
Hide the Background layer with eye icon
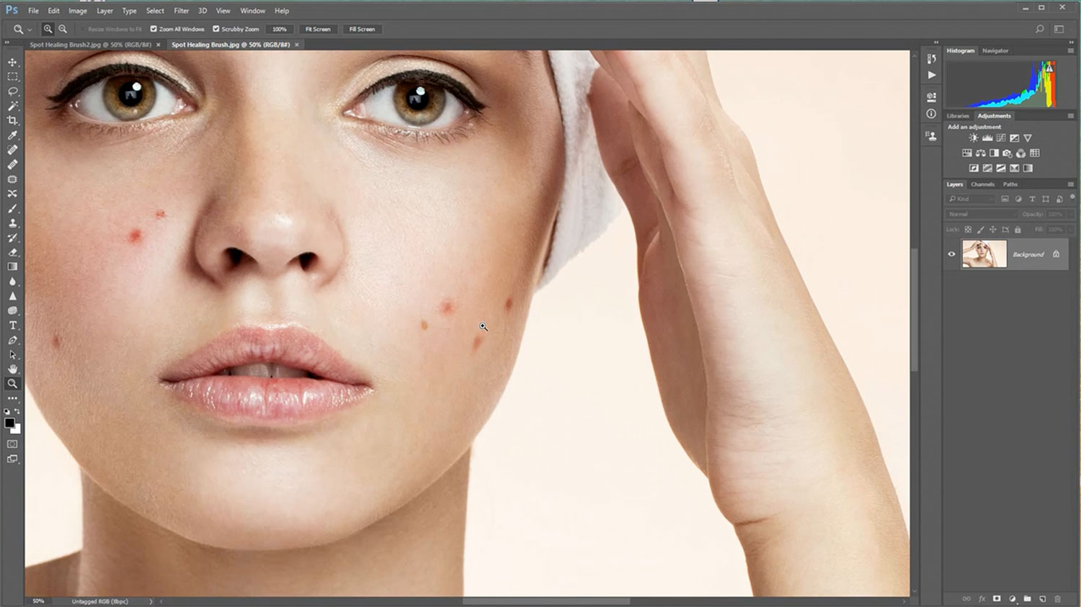pos(951,254)
